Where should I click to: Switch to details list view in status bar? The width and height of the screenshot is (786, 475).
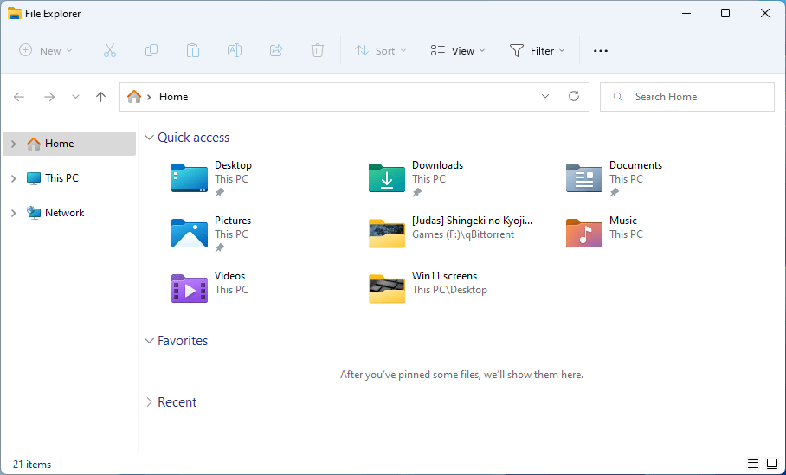pyautogui.click(x=753, y=464)
